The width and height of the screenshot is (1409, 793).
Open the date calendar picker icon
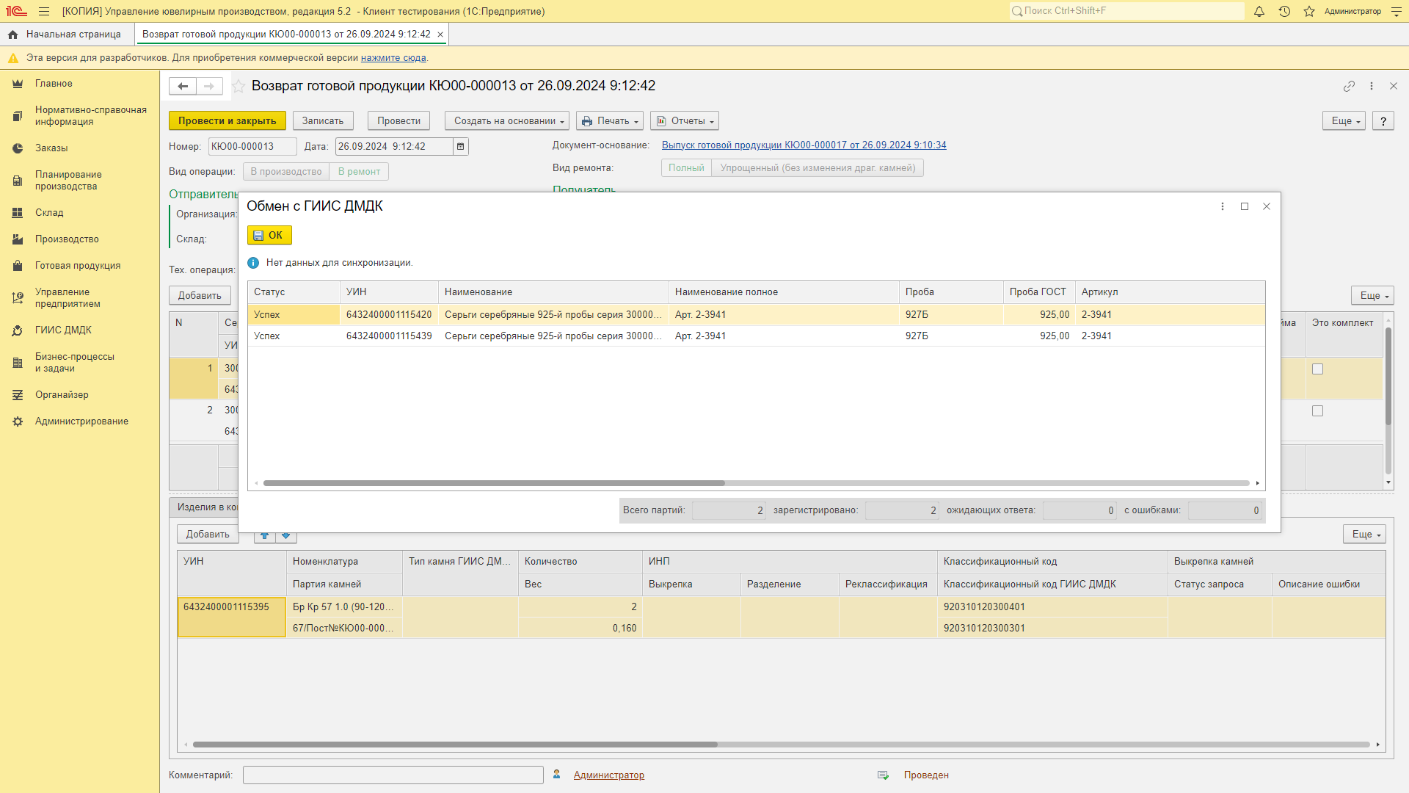pos(461,147)
